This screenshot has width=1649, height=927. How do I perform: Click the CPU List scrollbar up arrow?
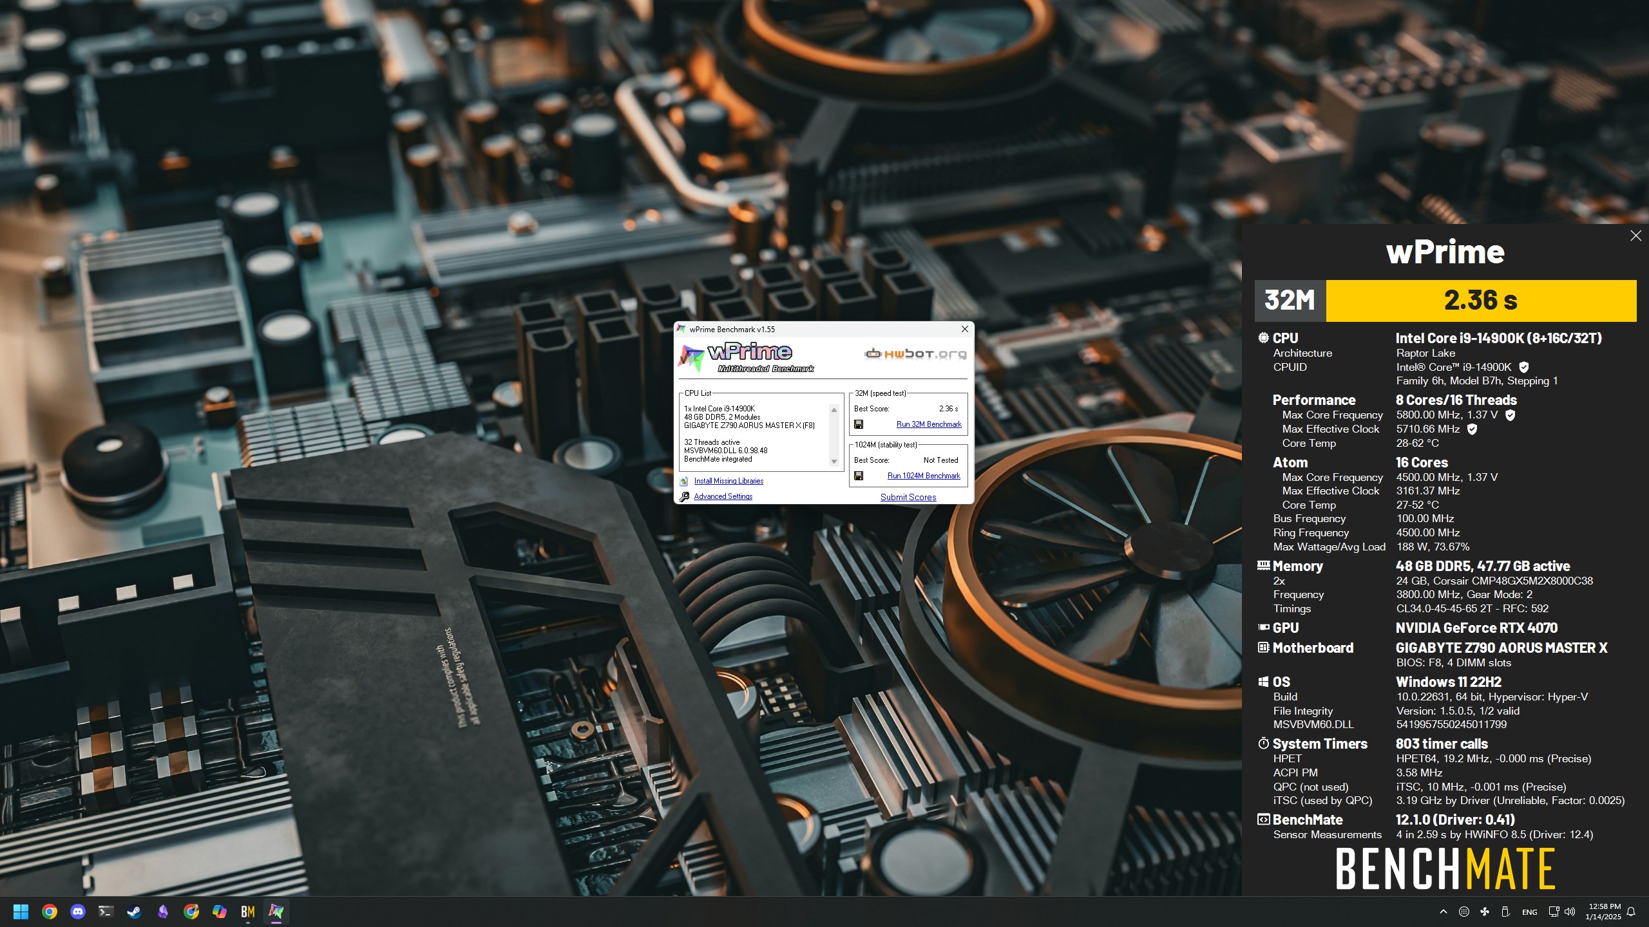click(x=834, y=409)
